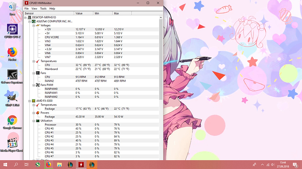The height and width of the screenshot is (169, 302).
Task: Click the Sensor column header
Action: point(49,13)
